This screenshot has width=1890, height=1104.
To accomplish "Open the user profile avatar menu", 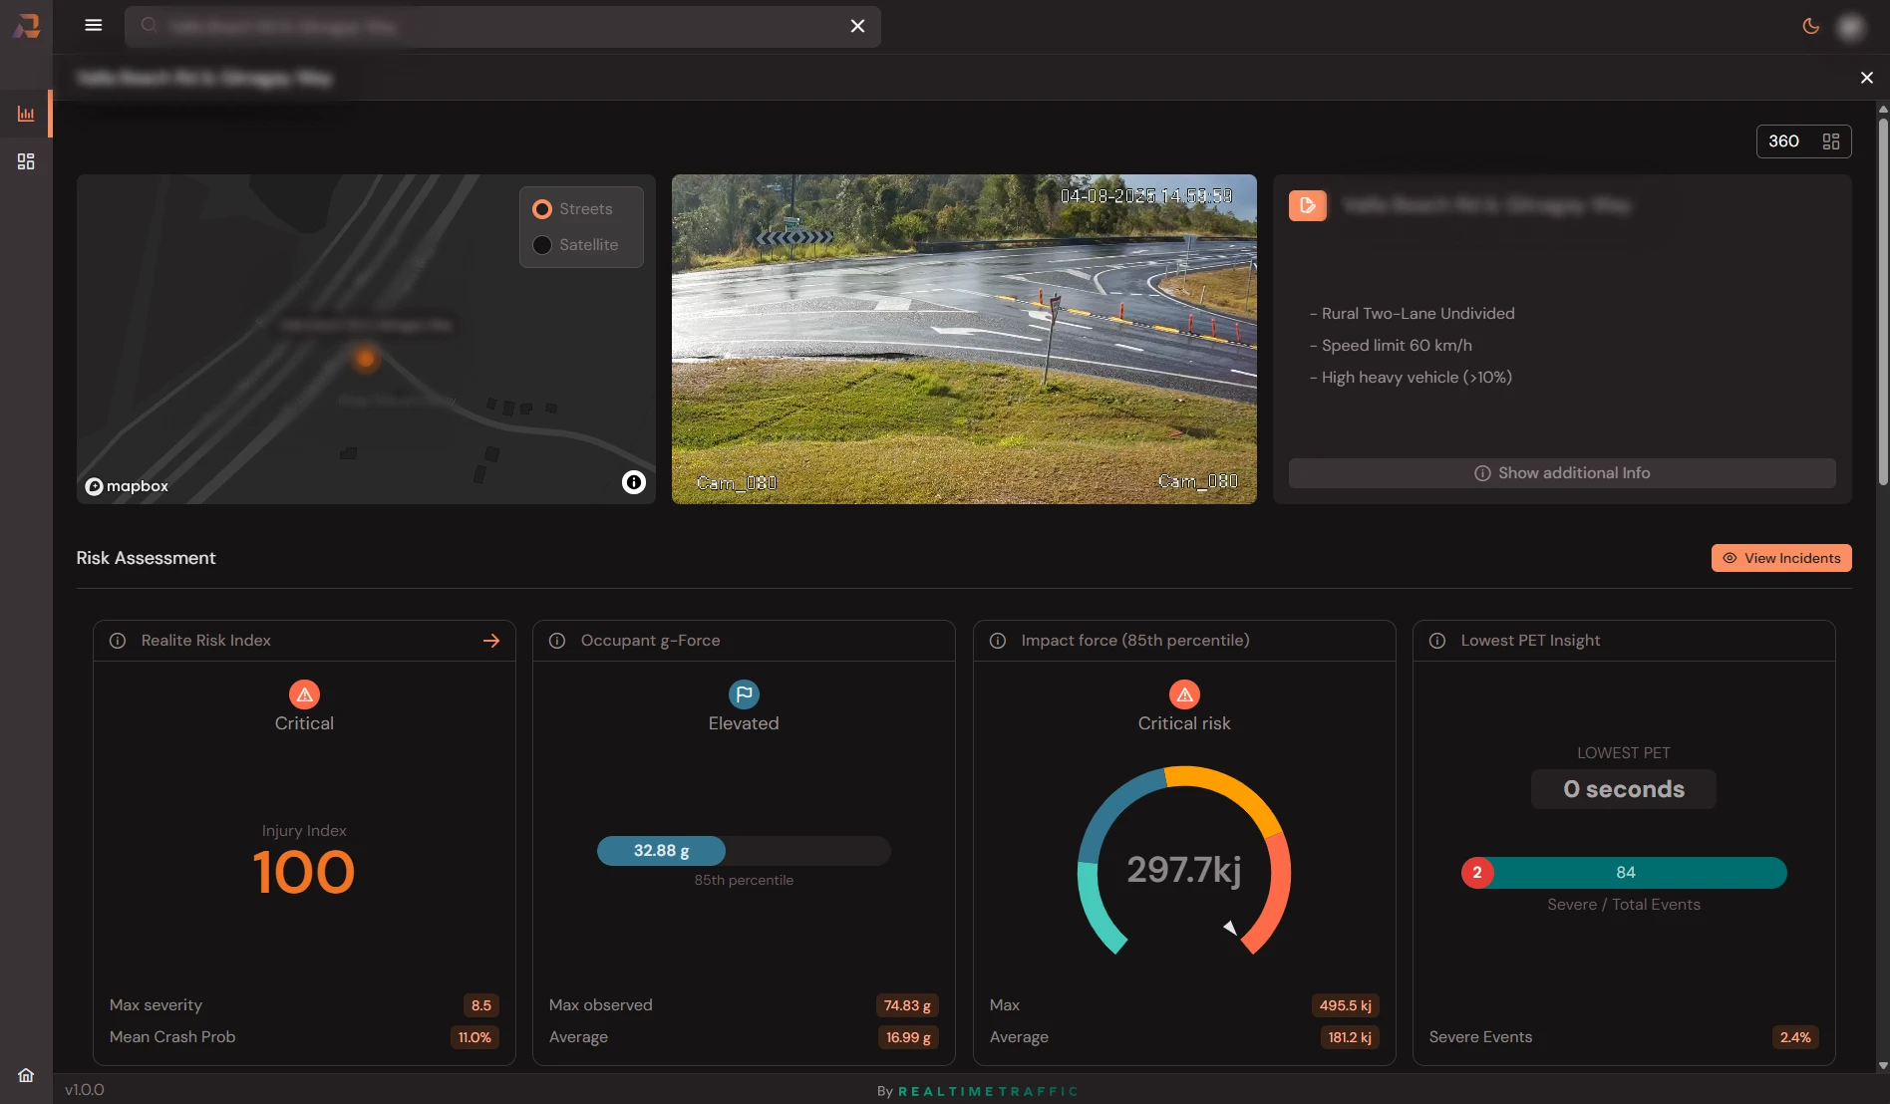I will point(1851,26).
